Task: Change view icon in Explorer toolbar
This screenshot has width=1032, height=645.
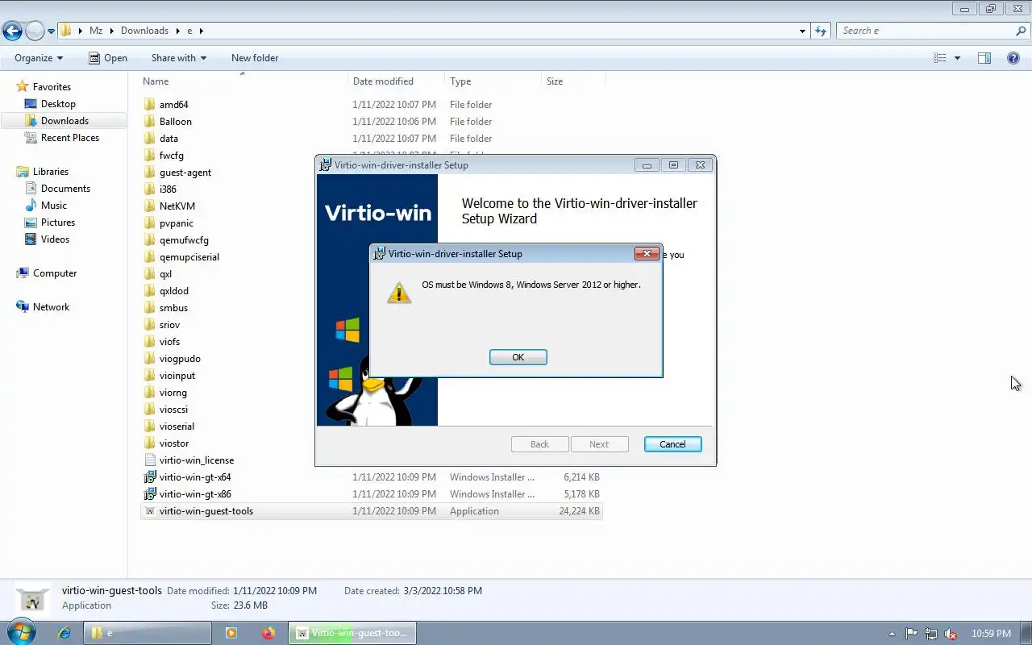Action: [x=939, y=58]
